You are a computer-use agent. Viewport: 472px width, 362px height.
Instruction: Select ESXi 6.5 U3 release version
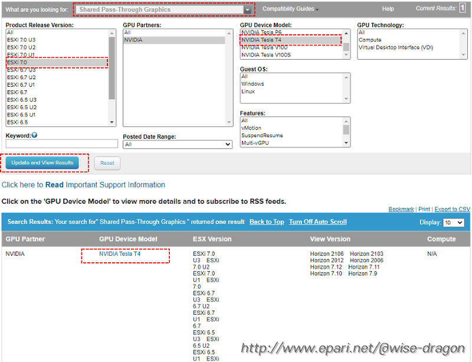tap(57, 100)
